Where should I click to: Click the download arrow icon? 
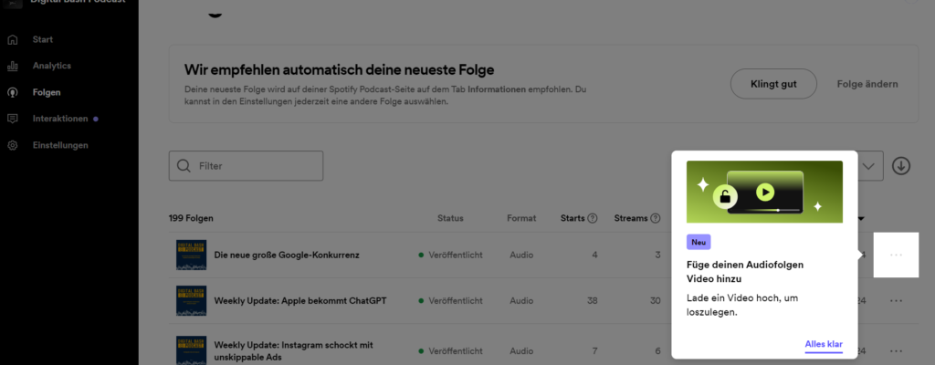[x=901, y=165]
